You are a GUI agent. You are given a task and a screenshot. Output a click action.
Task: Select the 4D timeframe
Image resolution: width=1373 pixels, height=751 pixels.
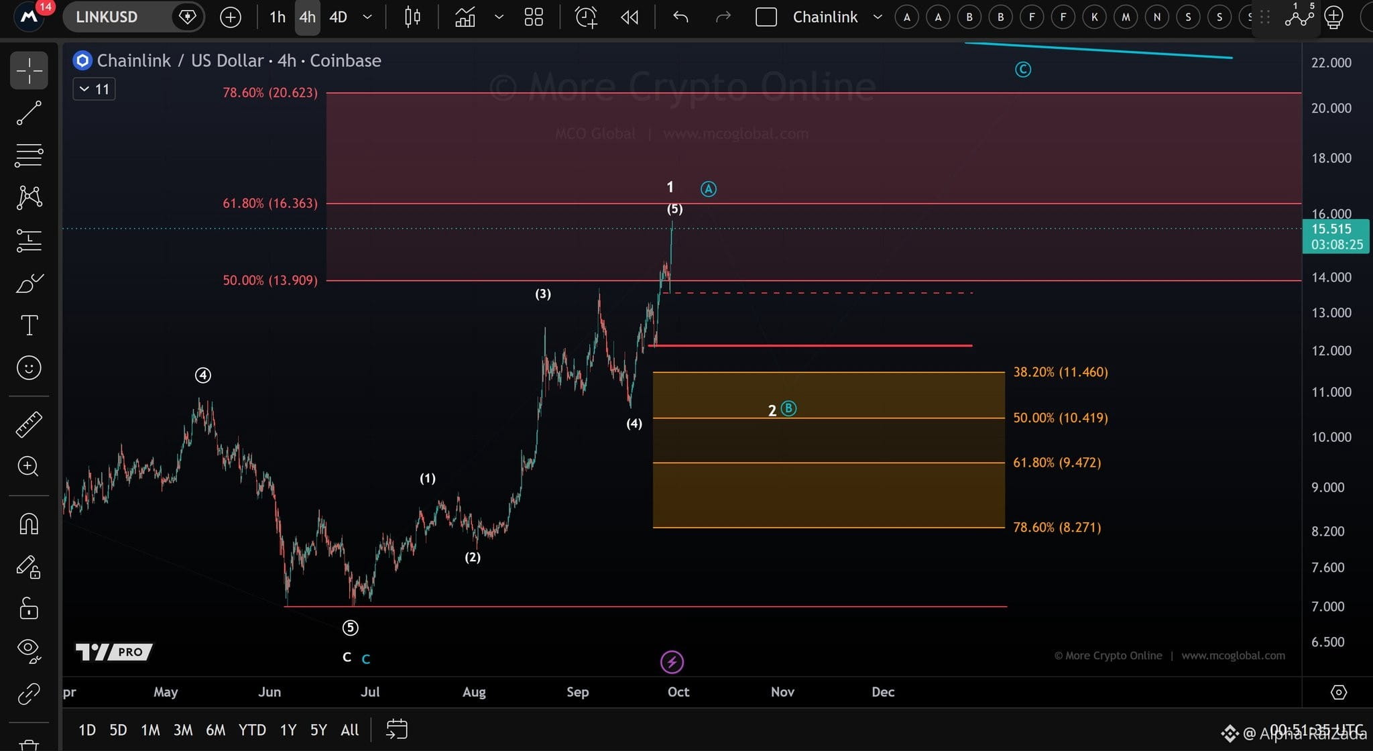point(338,17)
